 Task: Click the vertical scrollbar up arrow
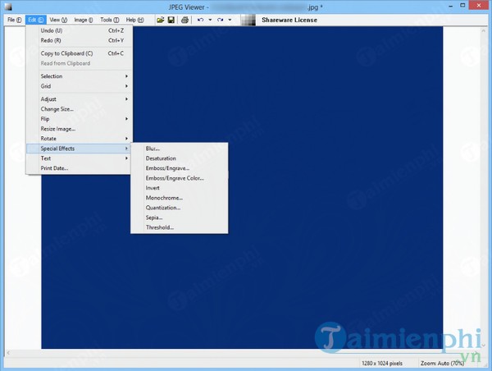[x=484, y=31]
